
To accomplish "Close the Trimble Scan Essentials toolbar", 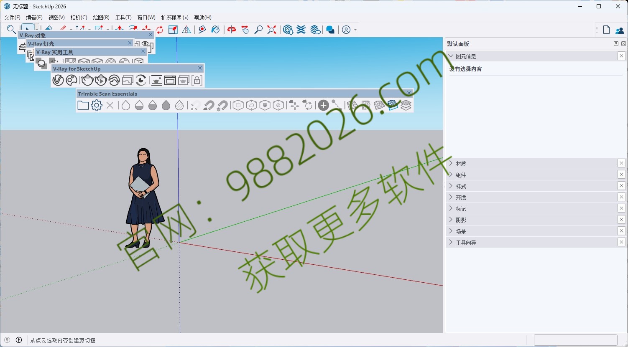I will tap(409, 93).
